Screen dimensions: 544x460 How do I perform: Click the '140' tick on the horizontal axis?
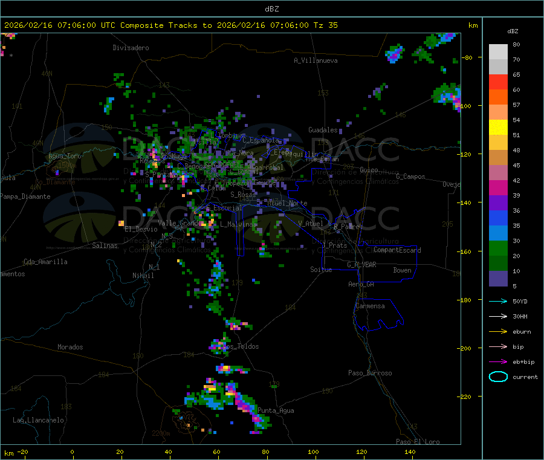click(410, 452)
